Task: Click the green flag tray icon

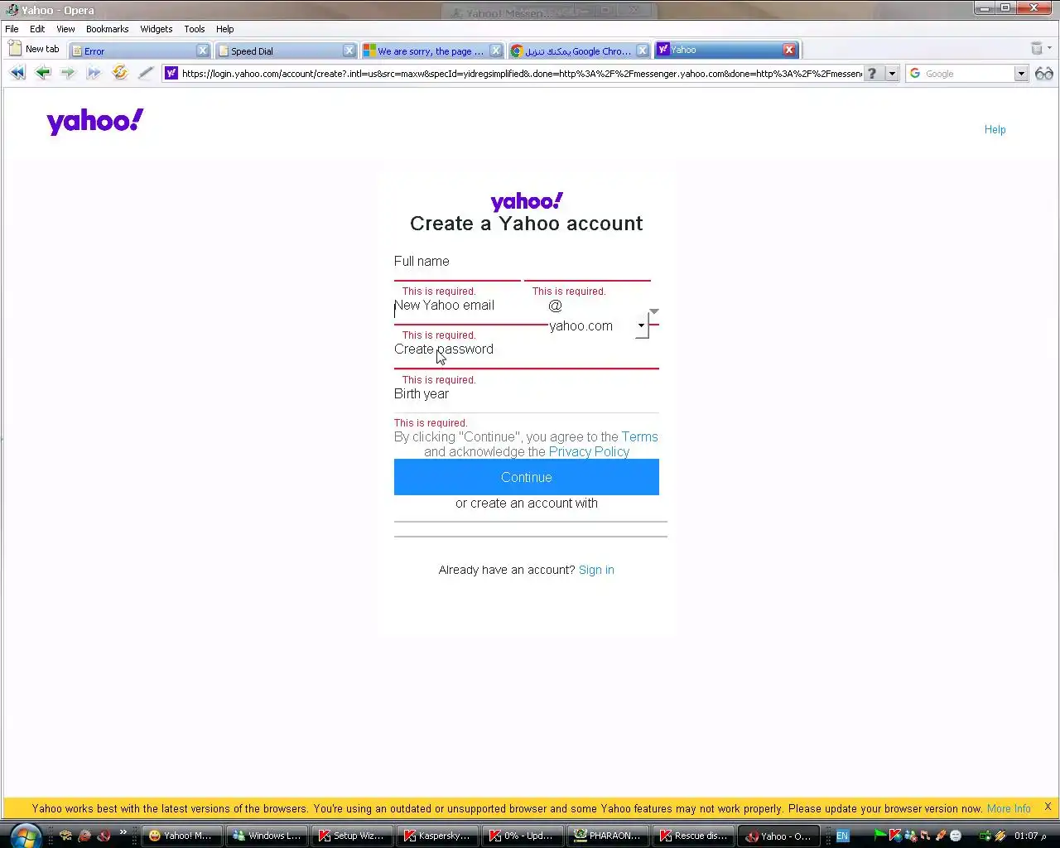Action: pyautogui.click(x=880, y=836)
